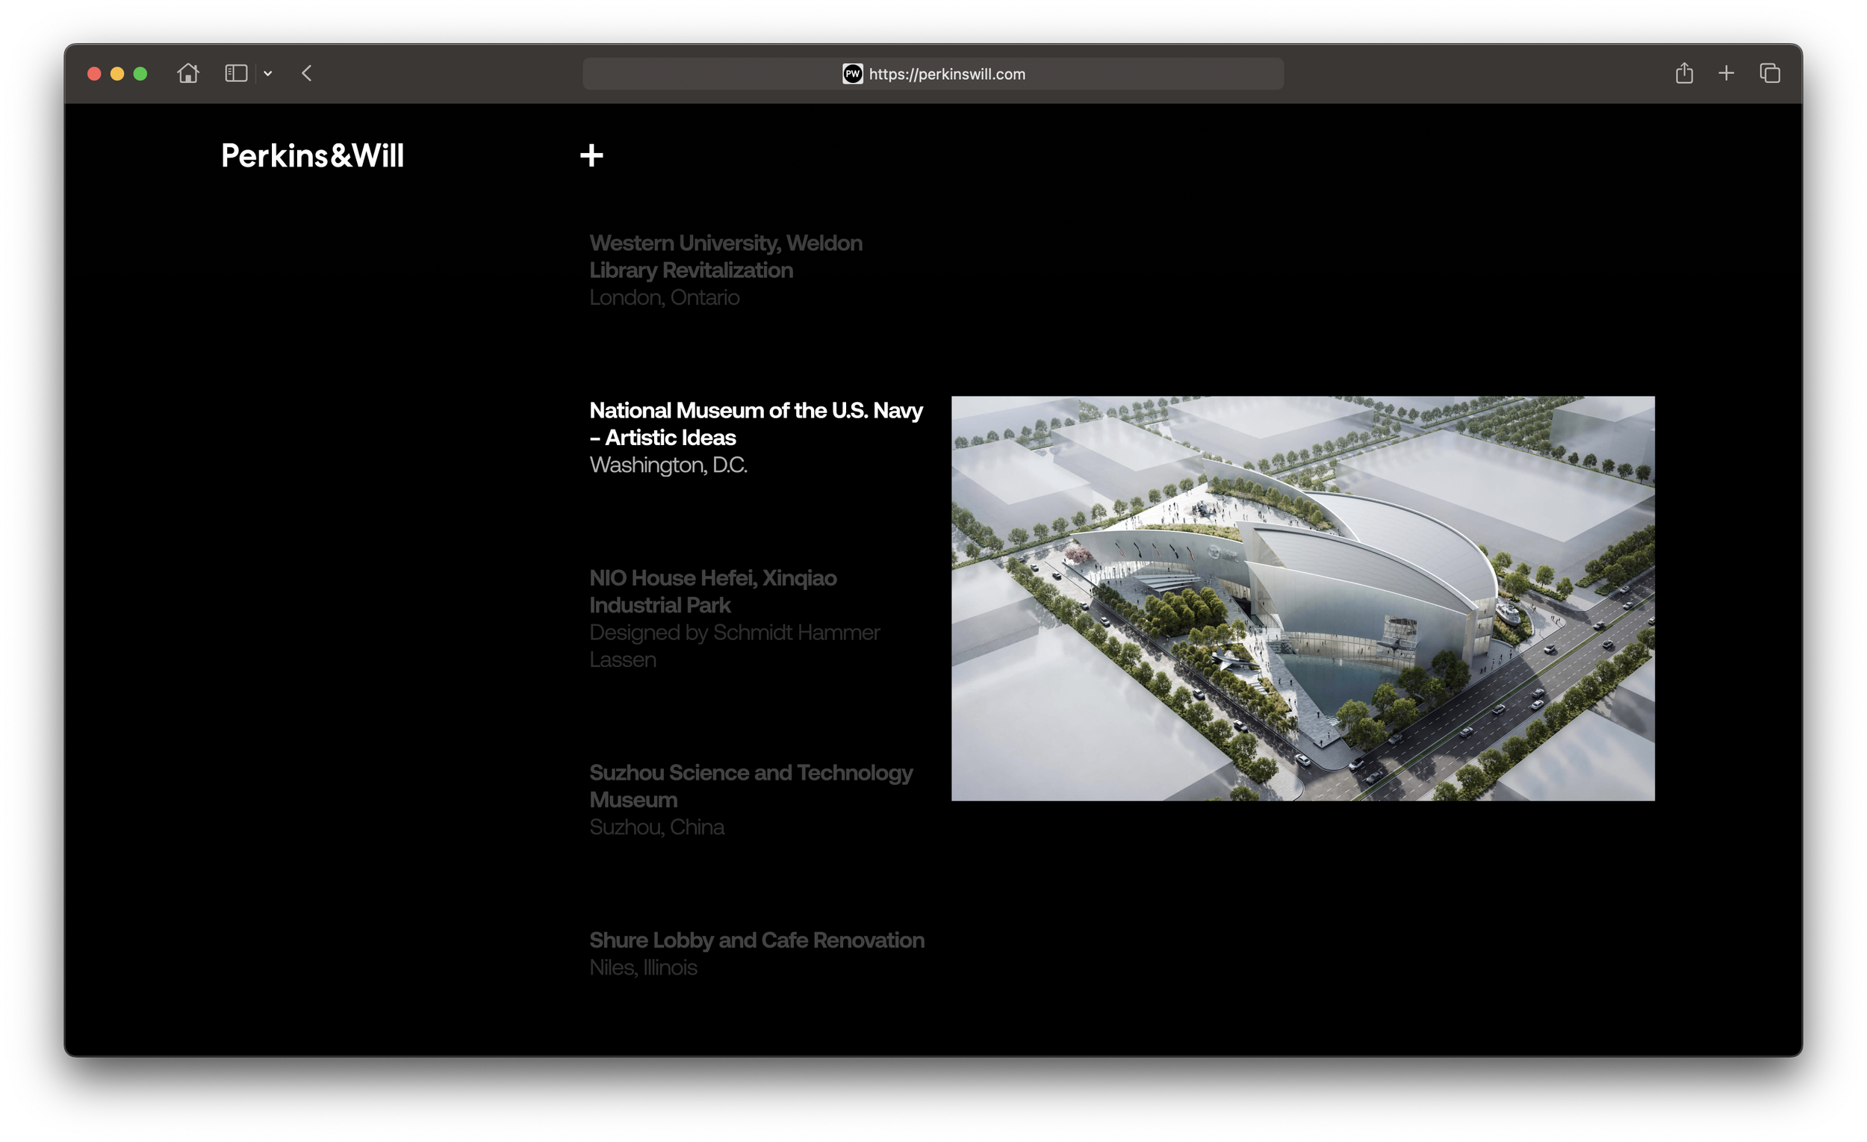The image size is (1867, 1142).
Task: Close the window with red button
Action: 94,73
